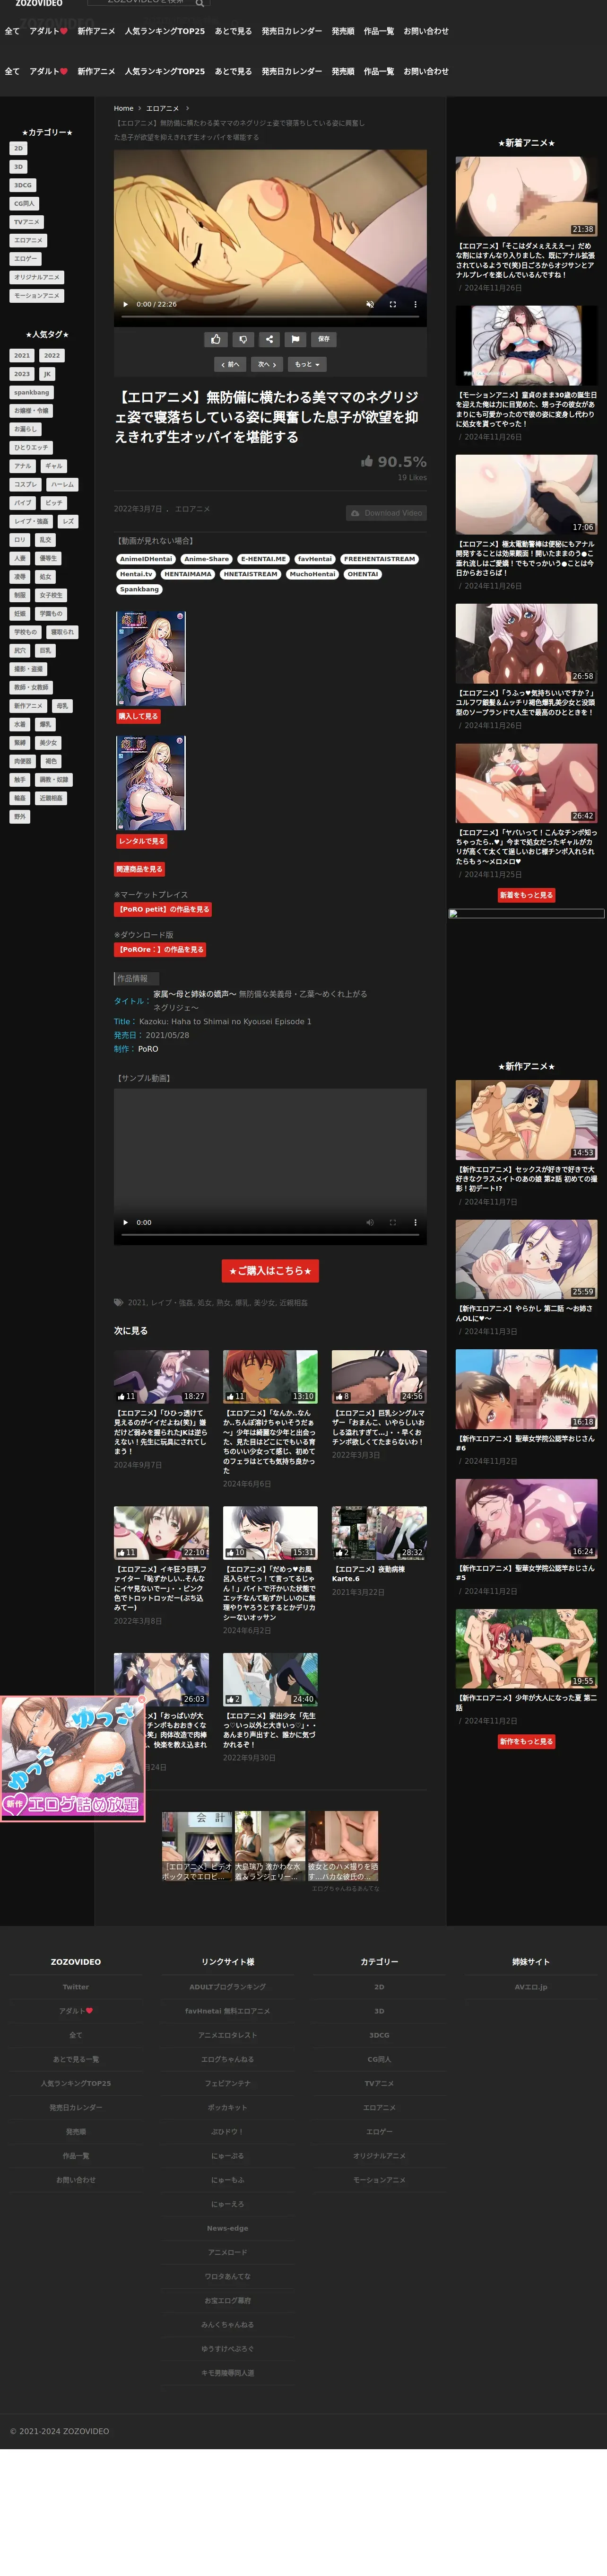Open the アニメロード footer link
Screen dimensions: 607x2576
click(x=228, y=2252)
